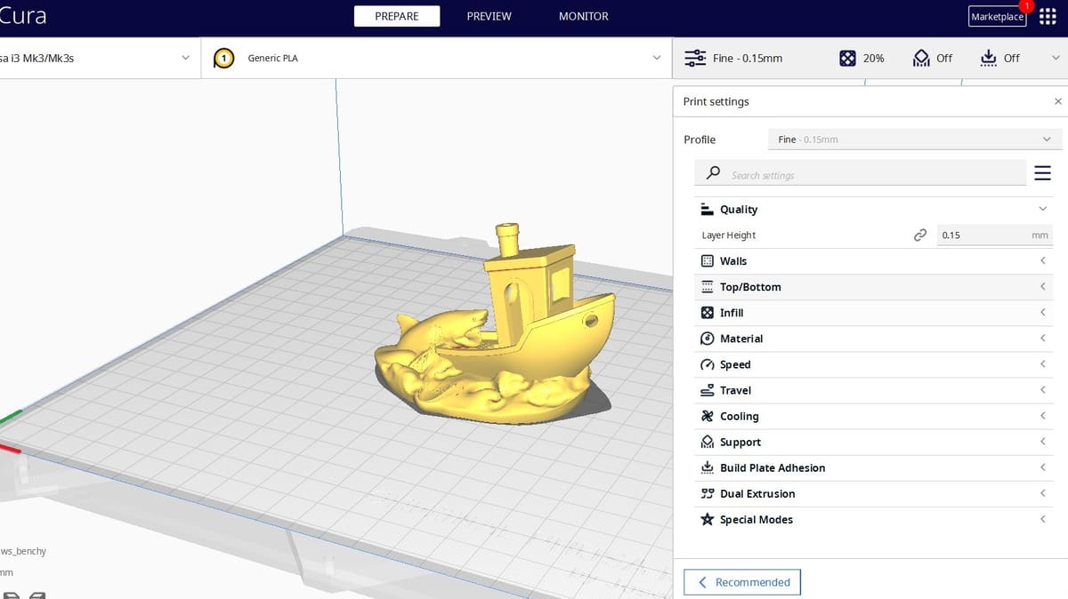Click the Layer Height value field
Image resolution: width=1068 pixels, height=599 pixels.
[994, 236]
